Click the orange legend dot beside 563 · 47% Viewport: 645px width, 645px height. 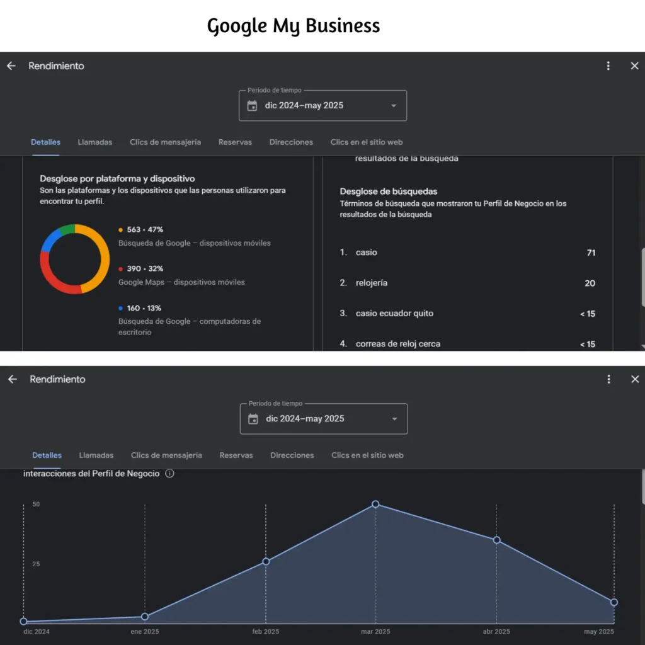tap(120, 230)
